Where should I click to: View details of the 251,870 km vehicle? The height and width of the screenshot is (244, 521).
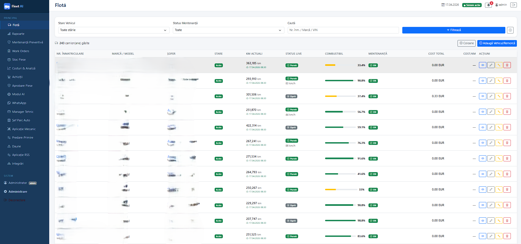pos(483,112)
